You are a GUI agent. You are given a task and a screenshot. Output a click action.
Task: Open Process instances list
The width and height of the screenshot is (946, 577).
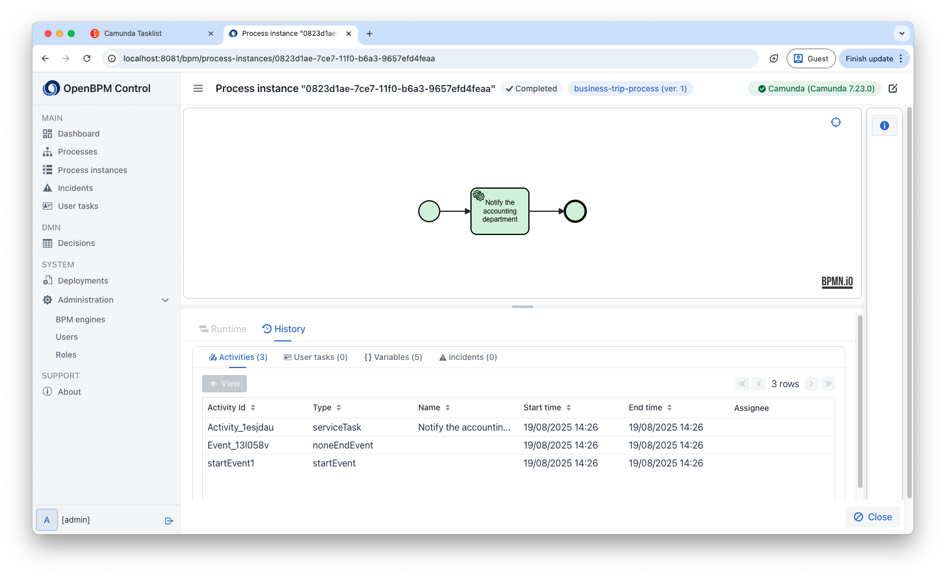(x=92, y=170)
